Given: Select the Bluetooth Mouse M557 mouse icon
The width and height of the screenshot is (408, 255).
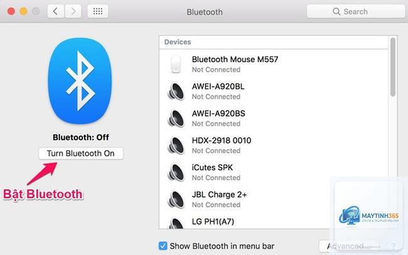Looking at the screenshot, I should (176, 64).
